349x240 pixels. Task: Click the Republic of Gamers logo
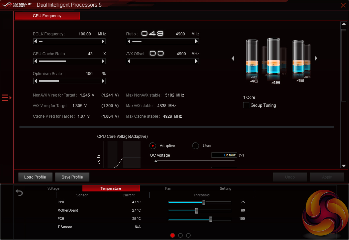[x=17, y=5]
